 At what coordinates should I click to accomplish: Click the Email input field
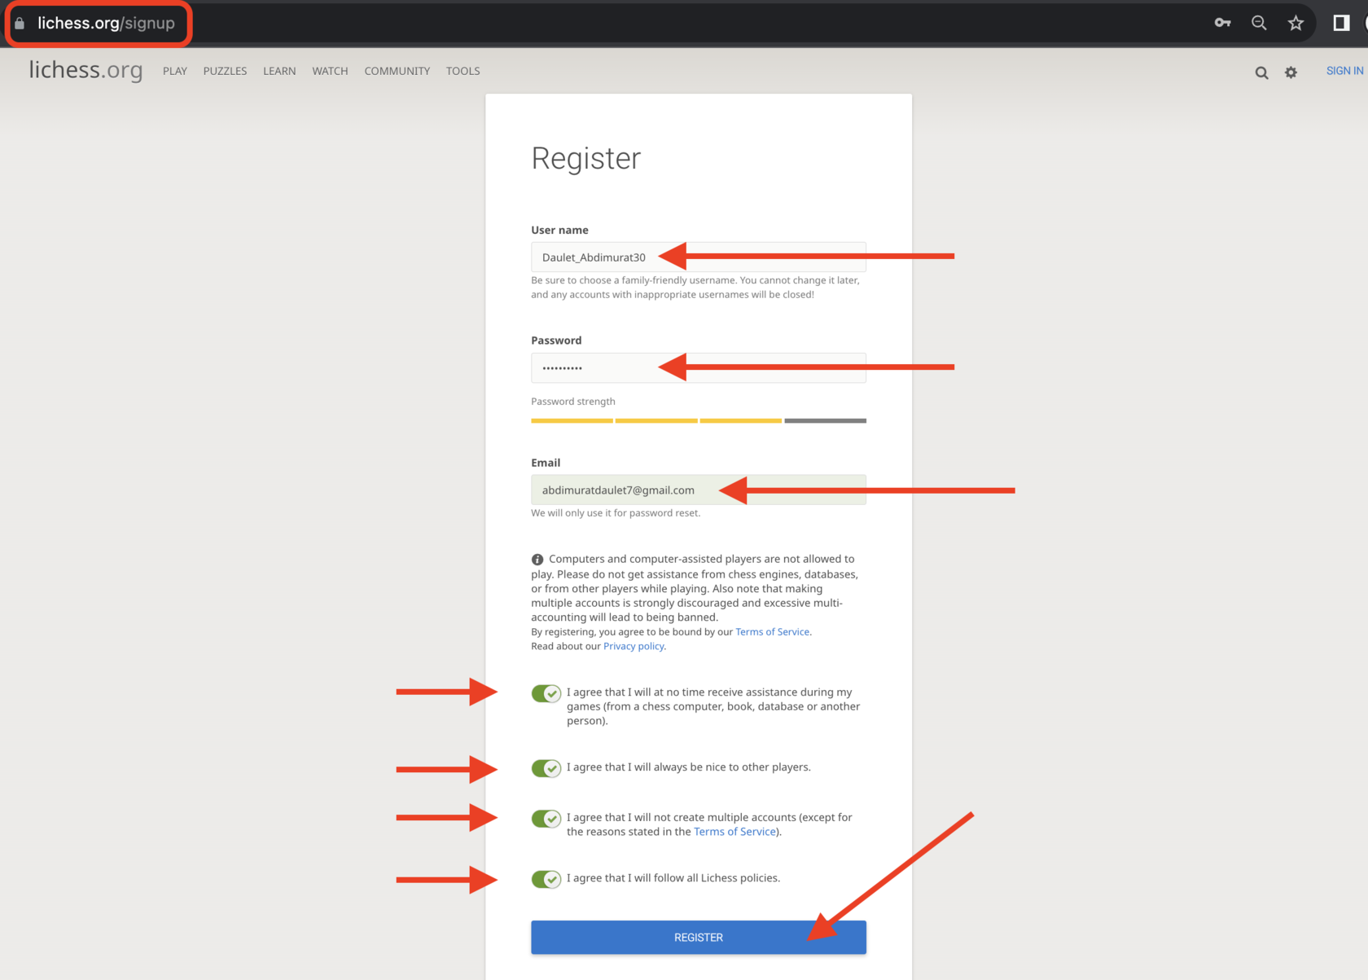(699, 490)
